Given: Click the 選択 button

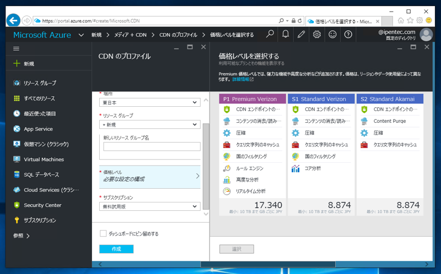Looking at the screenshot, I should click(236, 249).
